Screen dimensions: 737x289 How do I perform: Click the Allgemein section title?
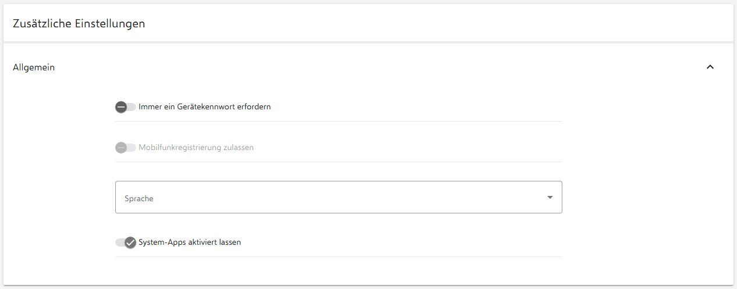[x=34, y=67]
